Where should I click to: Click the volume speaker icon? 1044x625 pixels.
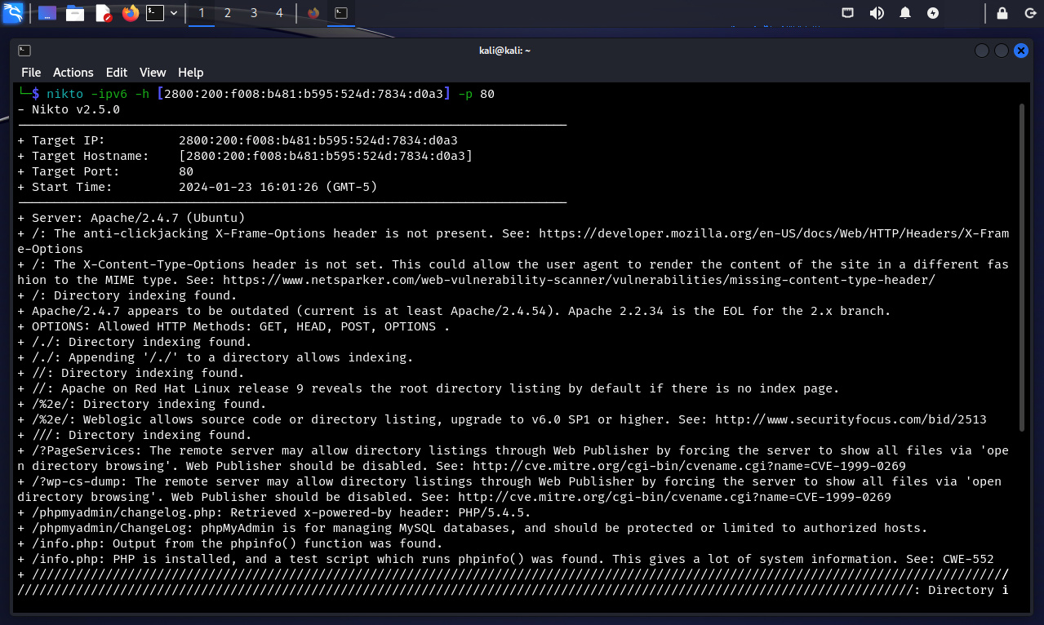[877, 13]
